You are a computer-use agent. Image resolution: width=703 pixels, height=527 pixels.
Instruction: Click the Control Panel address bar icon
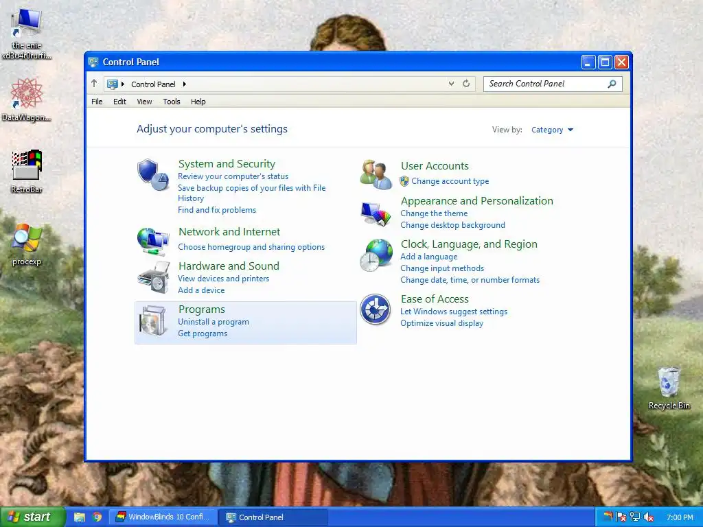[113, 84]
